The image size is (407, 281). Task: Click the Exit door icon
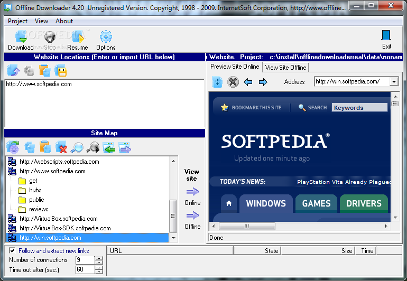click(386, 35)
